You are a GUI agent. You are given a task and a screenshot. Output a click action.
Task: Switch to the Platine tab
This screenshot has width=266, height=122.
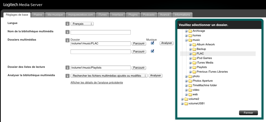(38, 15)
